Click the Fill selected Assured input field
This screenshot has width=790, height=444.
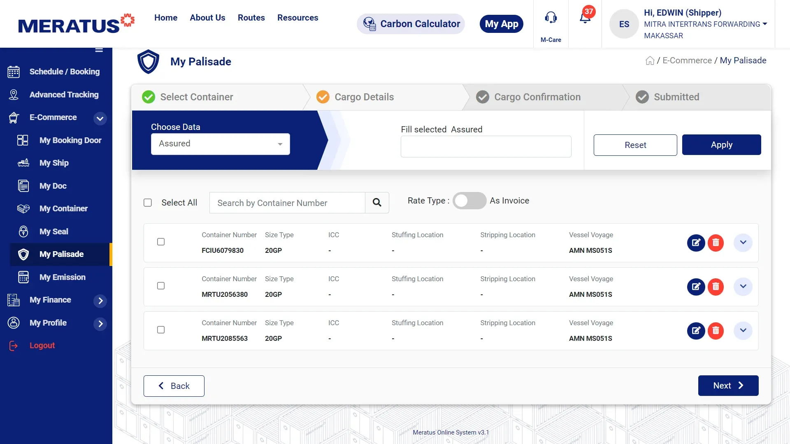pos(486,147)
